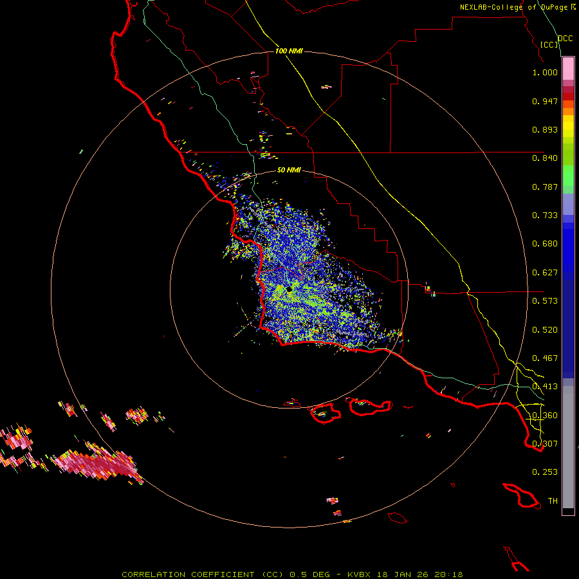Click the 1.000 value on color scale
579x579 pixels.
click(x=545, y=72)
